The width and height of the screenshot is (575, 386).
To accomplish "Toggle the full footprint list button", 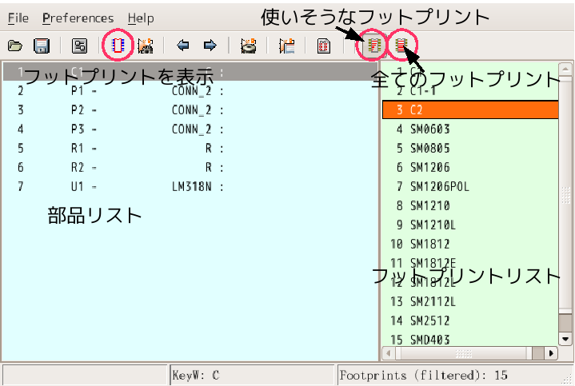I will click(400, 46).
